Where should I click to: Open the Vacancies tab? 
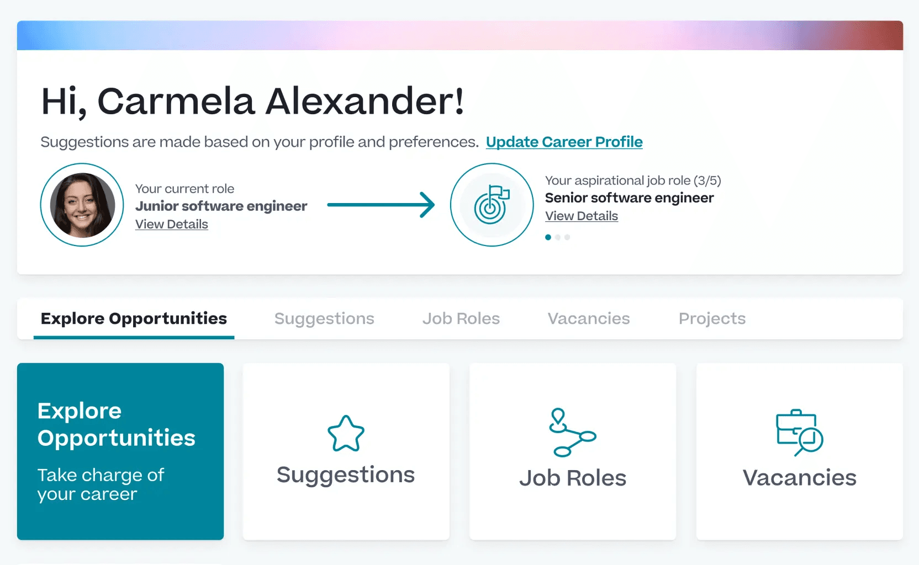588,318
